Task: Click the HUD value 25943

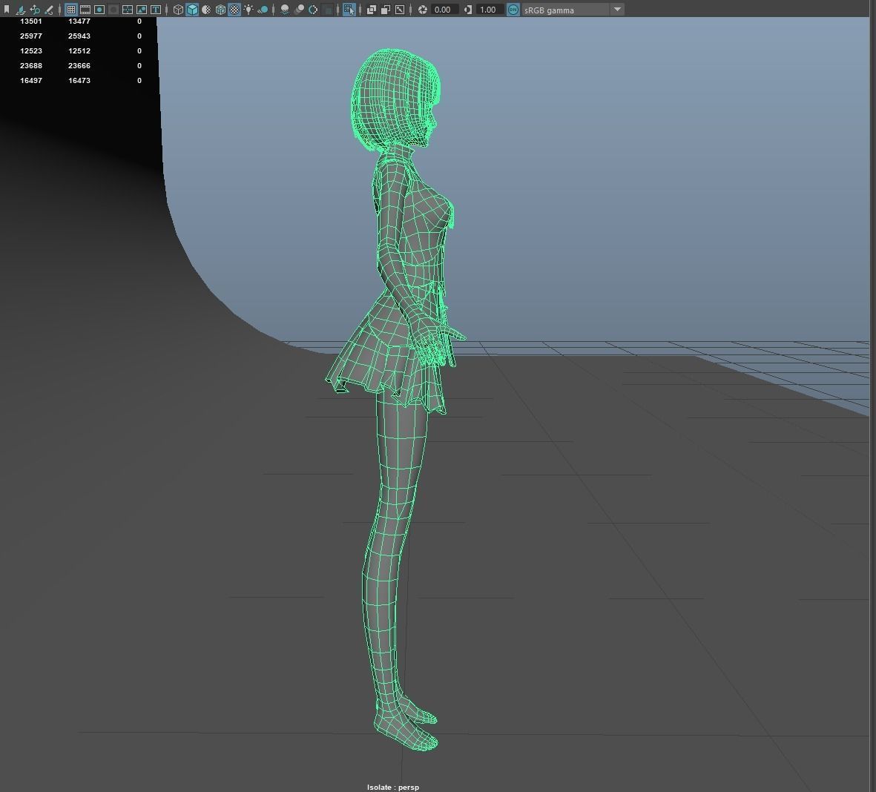Action: [79, 36]
